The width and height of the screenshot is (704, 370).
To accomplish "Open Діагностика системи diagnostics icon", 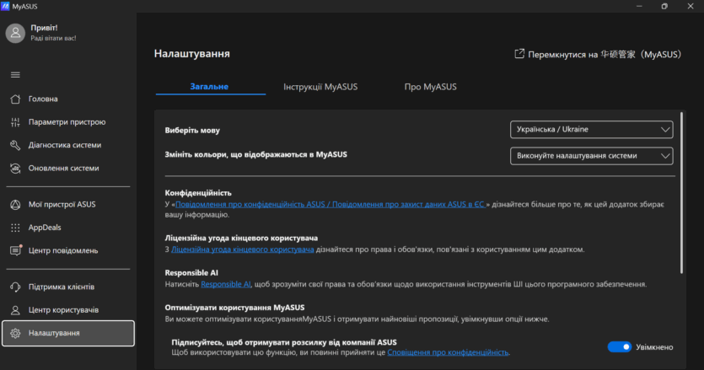I will (x=14, y=145).
